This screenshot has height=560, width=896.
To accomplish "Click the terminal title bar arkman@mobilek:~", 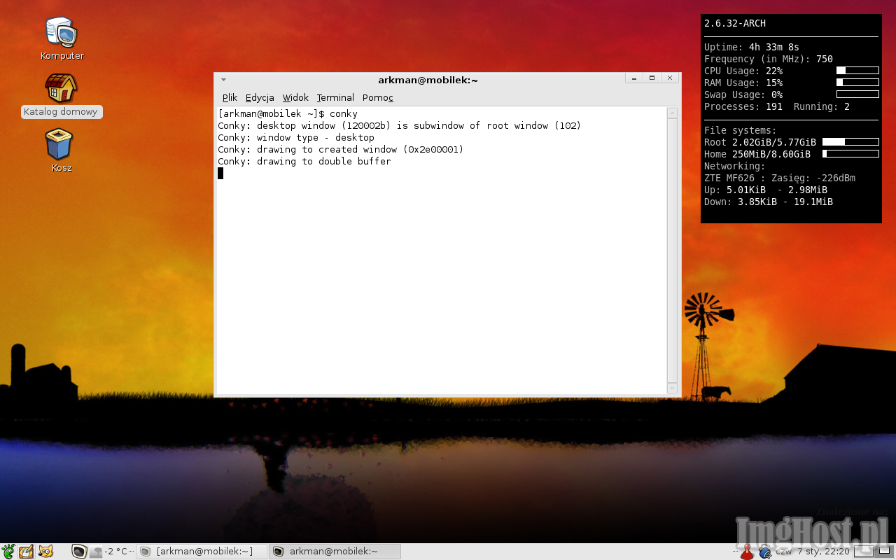I will (x=428, y=80).
